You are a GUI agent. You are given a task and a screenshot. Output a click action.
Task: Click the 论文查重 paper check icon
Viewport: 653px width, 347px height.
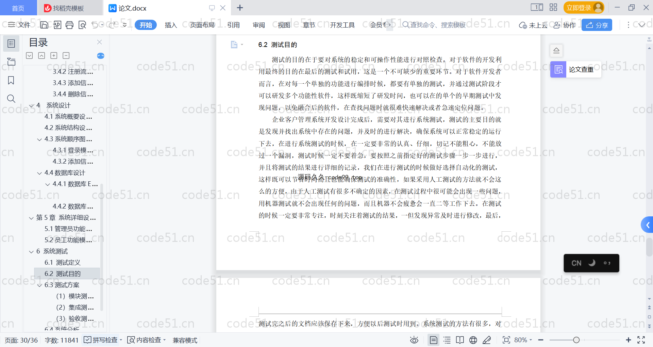point(558,69)
